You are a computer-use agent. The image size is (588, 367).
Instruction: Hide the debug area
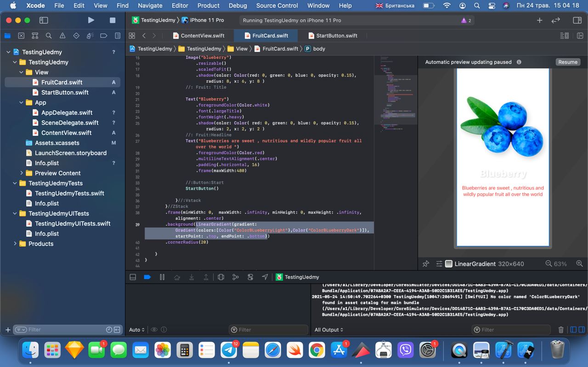133,277
